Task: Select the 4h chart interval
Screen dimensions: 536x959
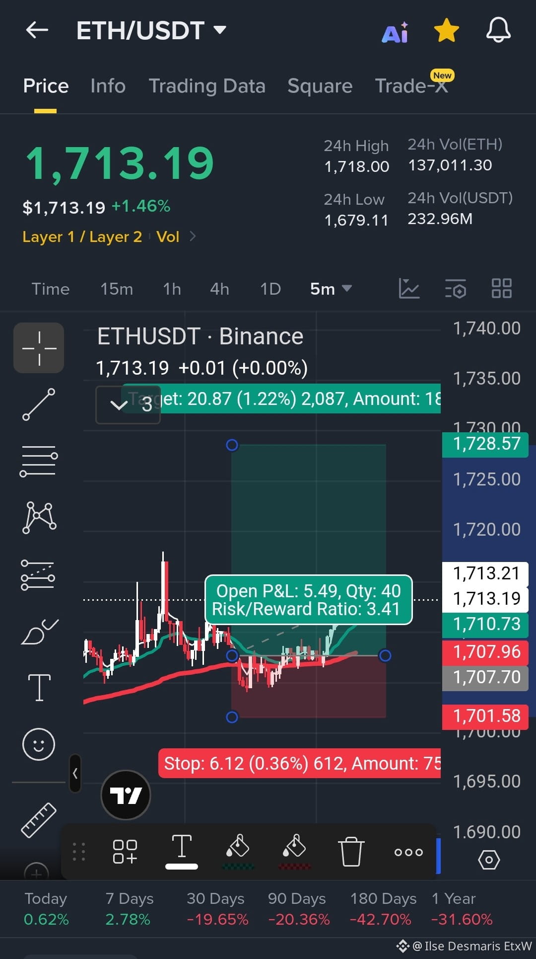Action: coord(219,289)
